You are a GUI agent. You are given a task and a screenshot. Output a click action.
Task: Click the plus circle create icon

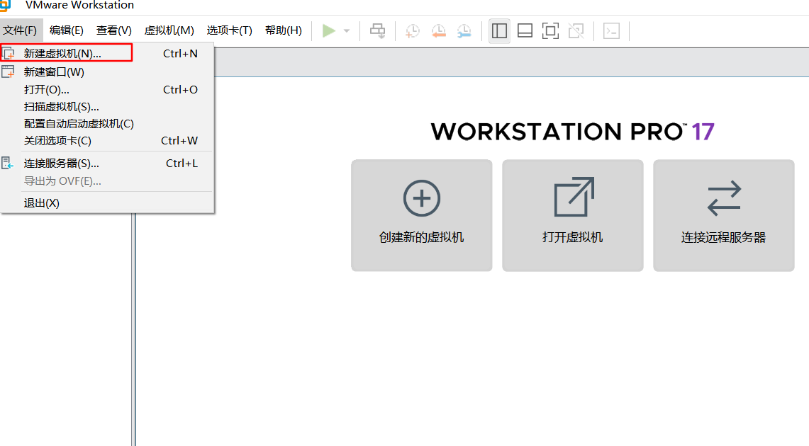(x=422, y=198)
